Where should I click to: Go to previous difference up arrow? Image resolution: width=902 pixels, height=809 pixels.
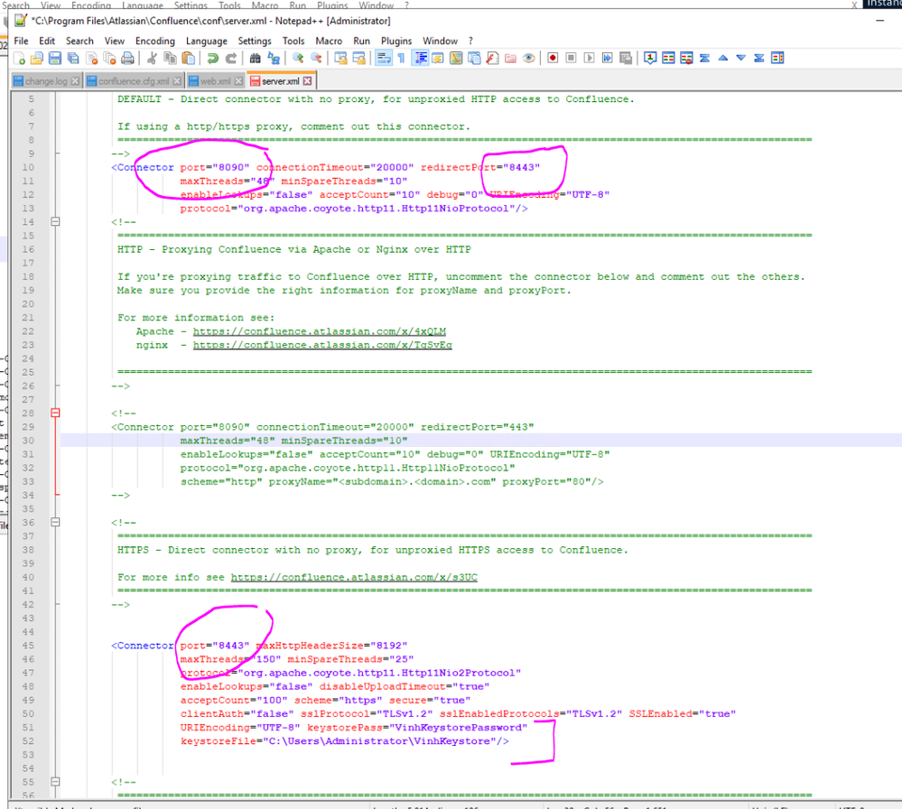coord(723,58)
